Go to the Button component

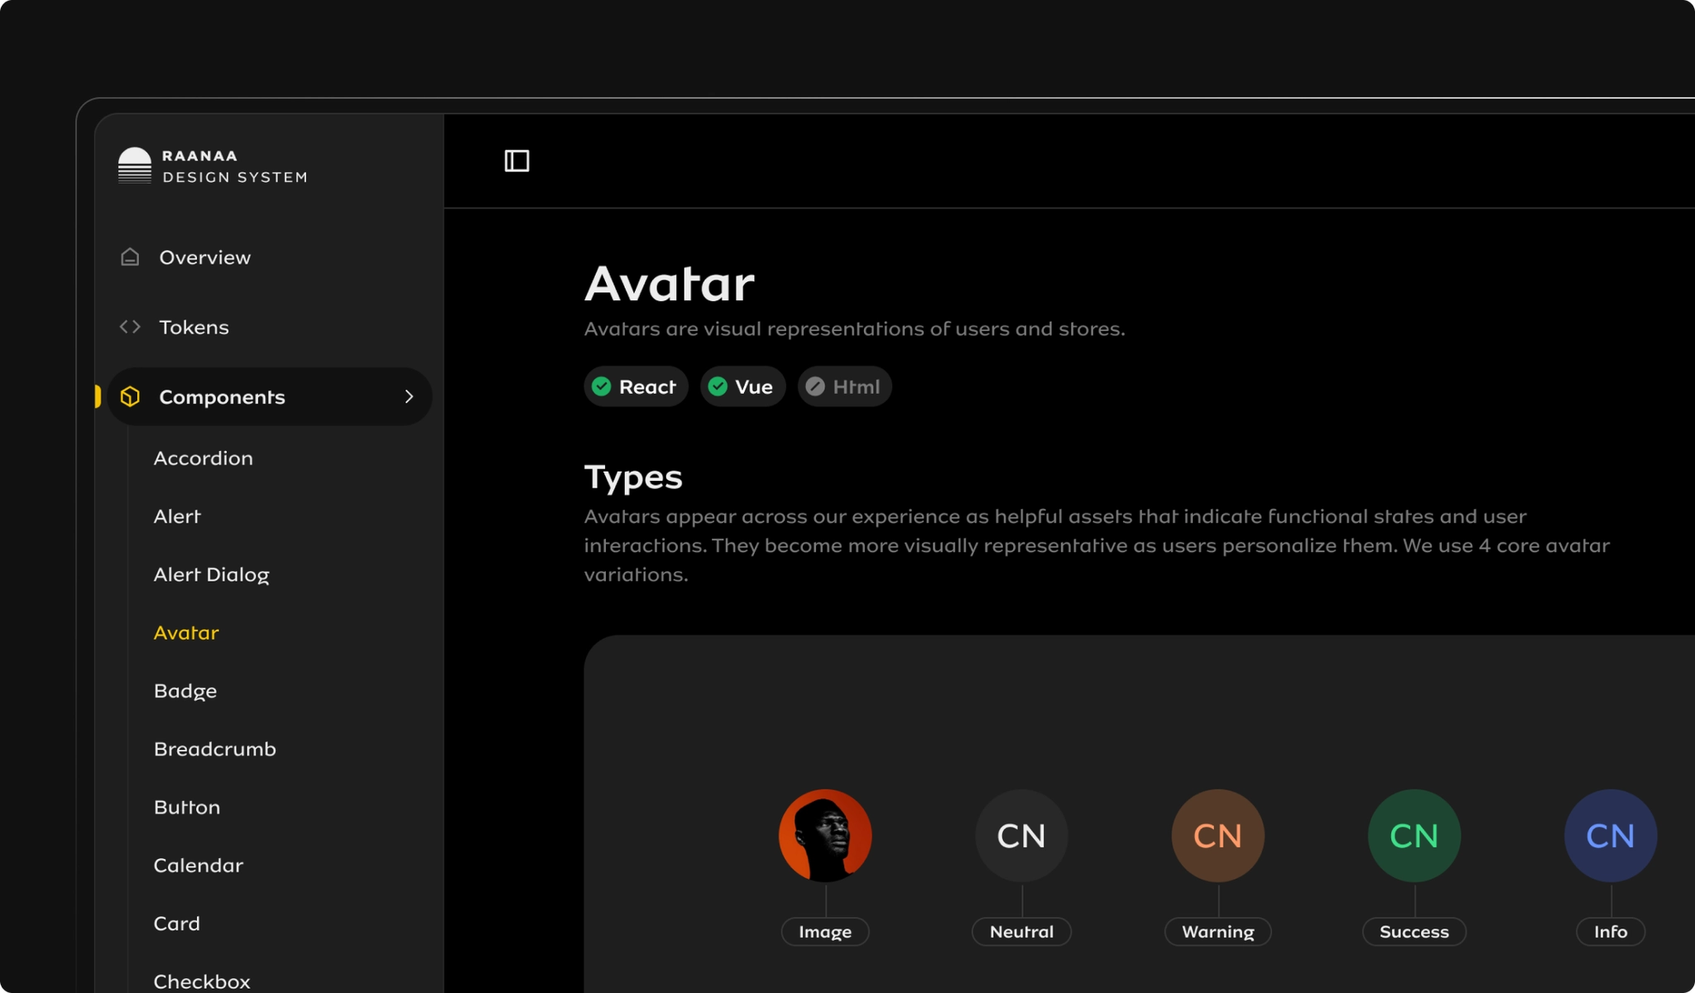[x=187, y=807]
